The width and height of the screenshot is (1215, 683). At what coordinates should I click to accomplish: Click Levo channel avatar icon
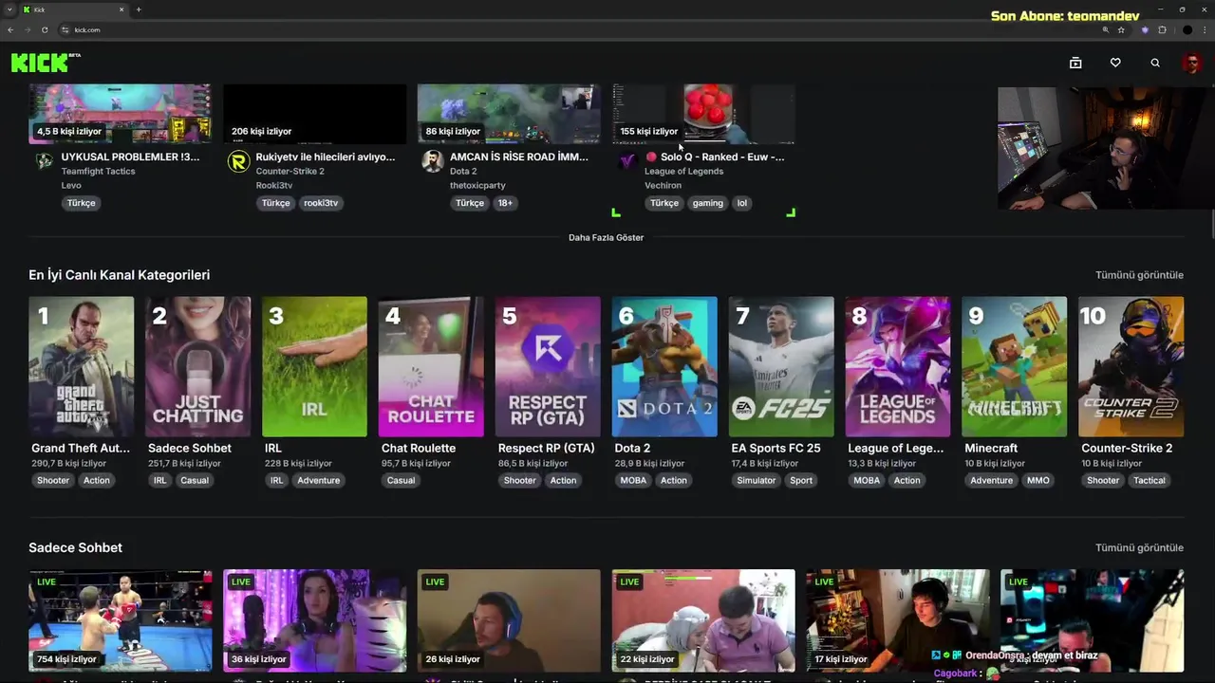click(44, 161)
